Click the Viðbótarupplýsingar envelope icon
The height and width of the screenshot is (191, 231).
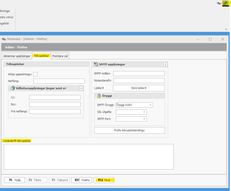(x=12, y=88)
